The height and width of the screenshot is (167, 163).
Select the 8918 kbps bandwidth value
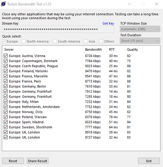coord(93,132)
